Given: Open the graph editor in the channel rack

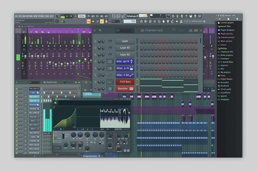Looking at the screenshot, I should click(x=191, y=30).
